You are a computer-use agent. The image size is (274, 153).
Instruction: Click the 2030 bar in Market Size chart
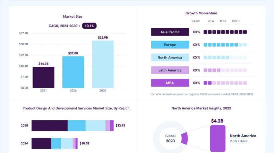click(x=103, y=64)
